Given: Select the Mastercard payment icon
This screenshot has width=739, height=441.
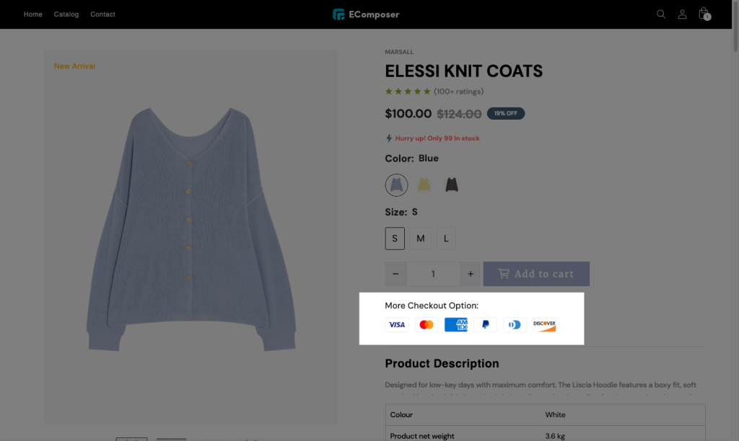Looking at the screenshot, I should pyautogui.click(x=427, y=324).
